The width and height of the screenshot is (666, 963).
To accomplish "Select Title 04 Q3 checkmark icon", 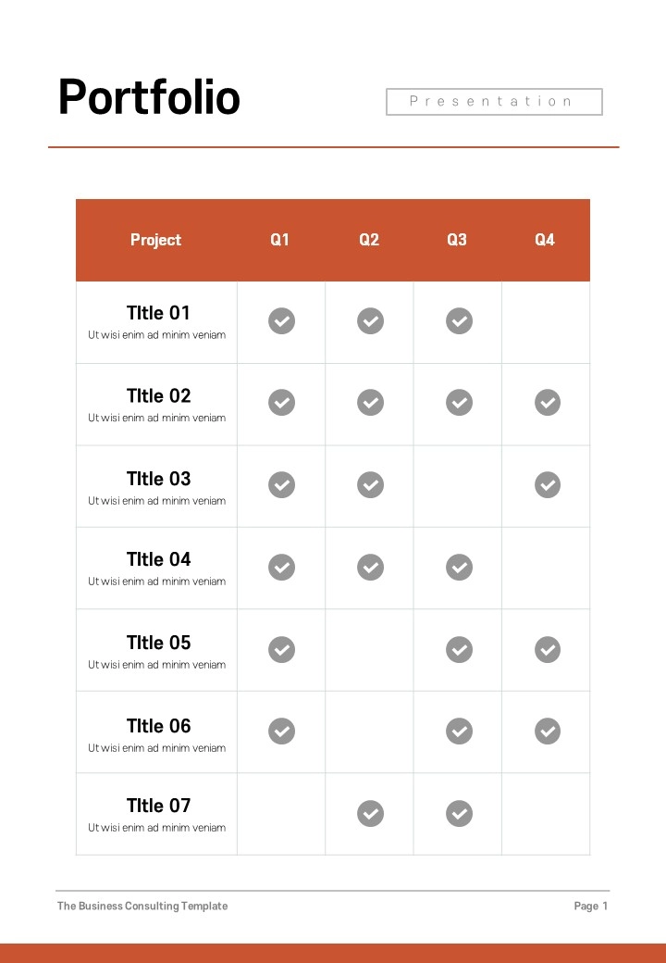I will 459,567.
